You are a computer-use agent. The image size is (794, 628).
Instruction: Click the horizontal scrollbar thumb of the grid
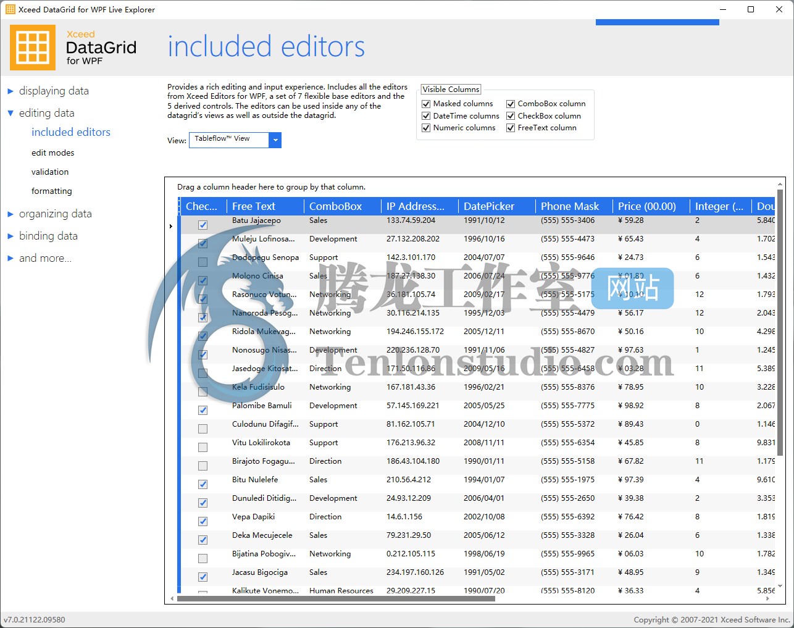coord(336,598)
